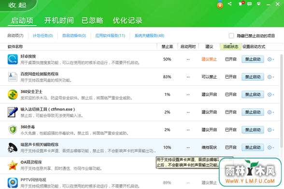Click the 百度网盘检测服务程序 document icon
284x189 pixels.
coord(13,77)
